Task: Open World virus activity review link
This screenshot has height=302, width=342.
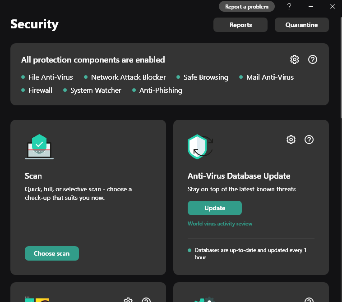Action: pyautogui.click(x=220, y=224)
